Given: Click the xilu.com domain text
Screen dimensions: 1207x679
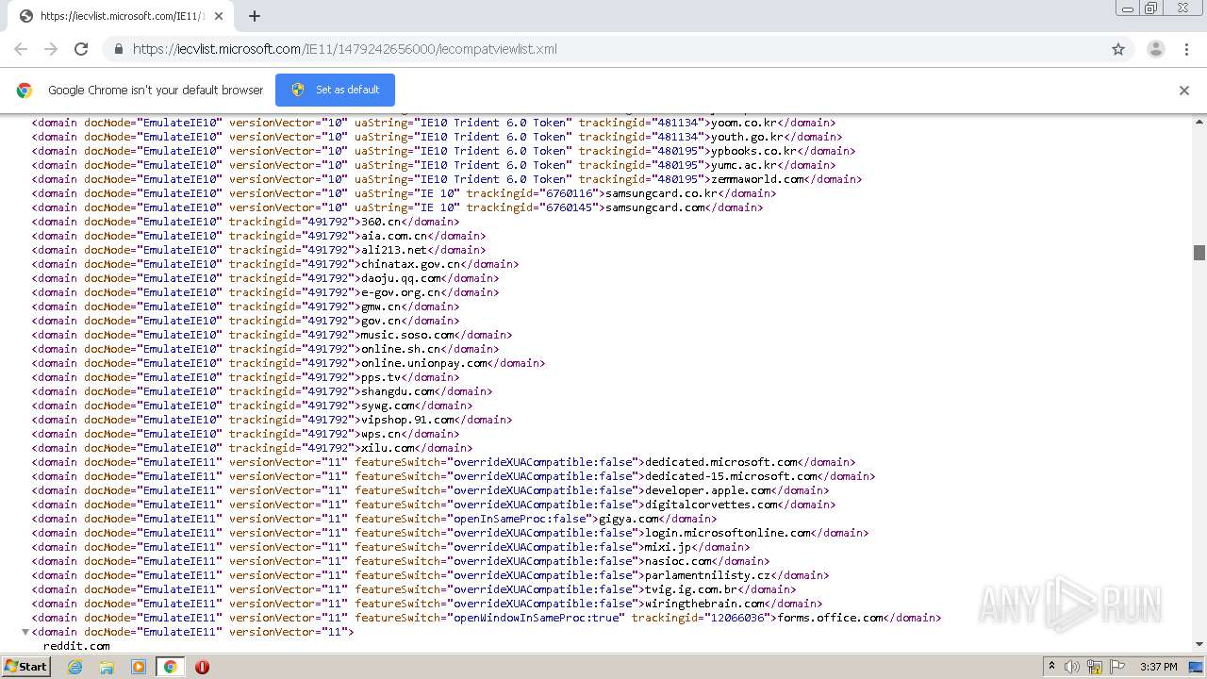Looking at the screenshot, I should [388, 448].
